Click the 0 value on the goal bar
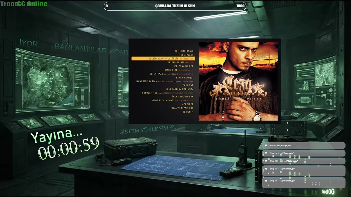The width and height of the screenshot is (351, 197). click(x=107, y=6)
